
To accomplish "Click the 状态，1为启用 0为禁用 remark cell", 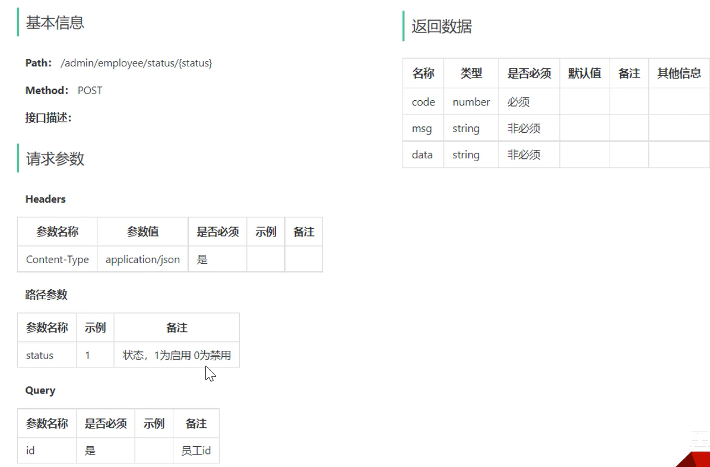I will tap(176, 356).
